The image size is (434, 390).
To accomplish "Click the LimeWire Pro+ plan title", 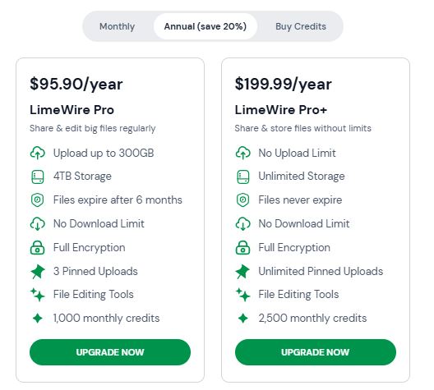I will click(281, 110).
